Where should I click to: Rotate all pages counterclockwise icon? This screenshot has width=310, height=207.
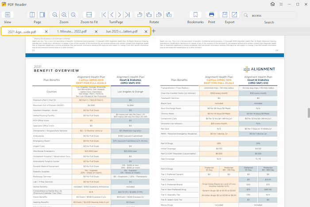(140, 15)
